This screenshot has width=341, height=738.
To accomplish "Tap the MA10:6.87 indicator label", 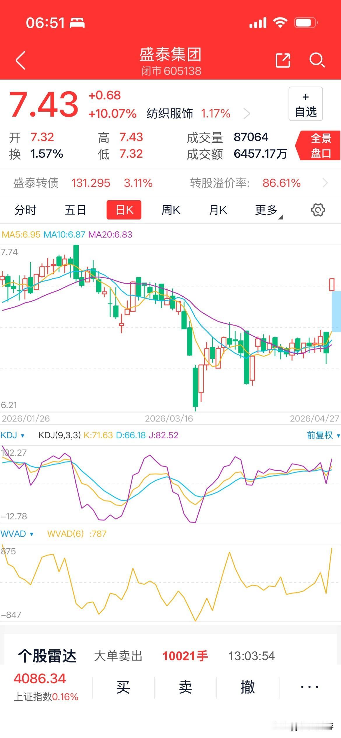I will [x=64, y=234].
